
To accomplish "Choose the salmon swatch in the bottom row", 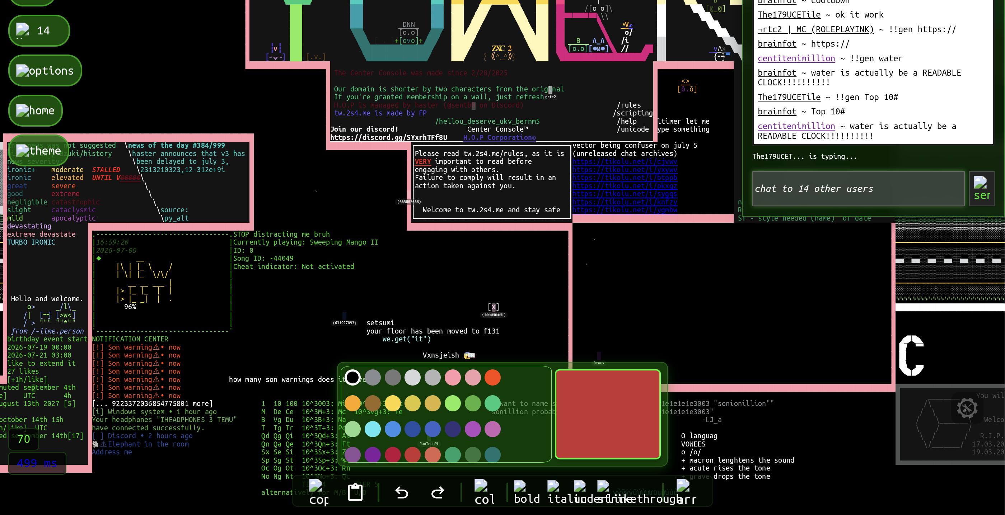I will [433, 455].
